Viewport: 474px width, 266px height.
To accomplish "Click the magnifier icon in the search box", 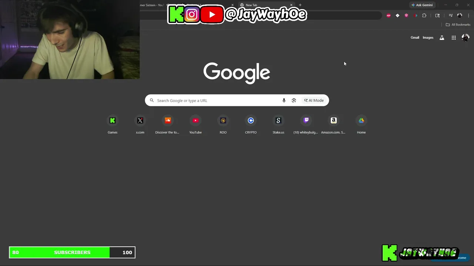I will [152, 100].
